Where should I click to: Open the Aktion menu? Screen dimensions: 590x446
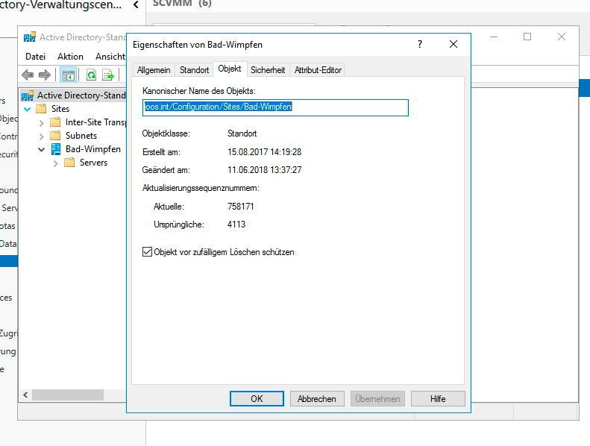click(70, 57)
